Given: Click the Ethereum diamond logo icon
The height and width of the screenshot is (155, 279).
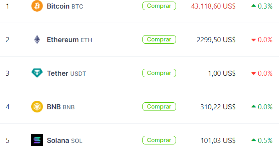Looking at the screenshot, I should coord(37,39).
